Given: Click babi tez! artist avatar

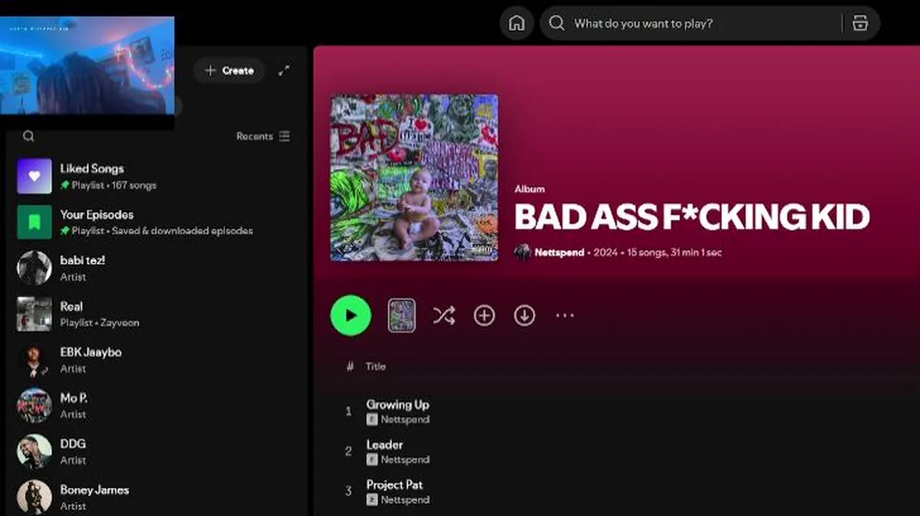Looking at the screenshot, I should click(x=34, y=268).
